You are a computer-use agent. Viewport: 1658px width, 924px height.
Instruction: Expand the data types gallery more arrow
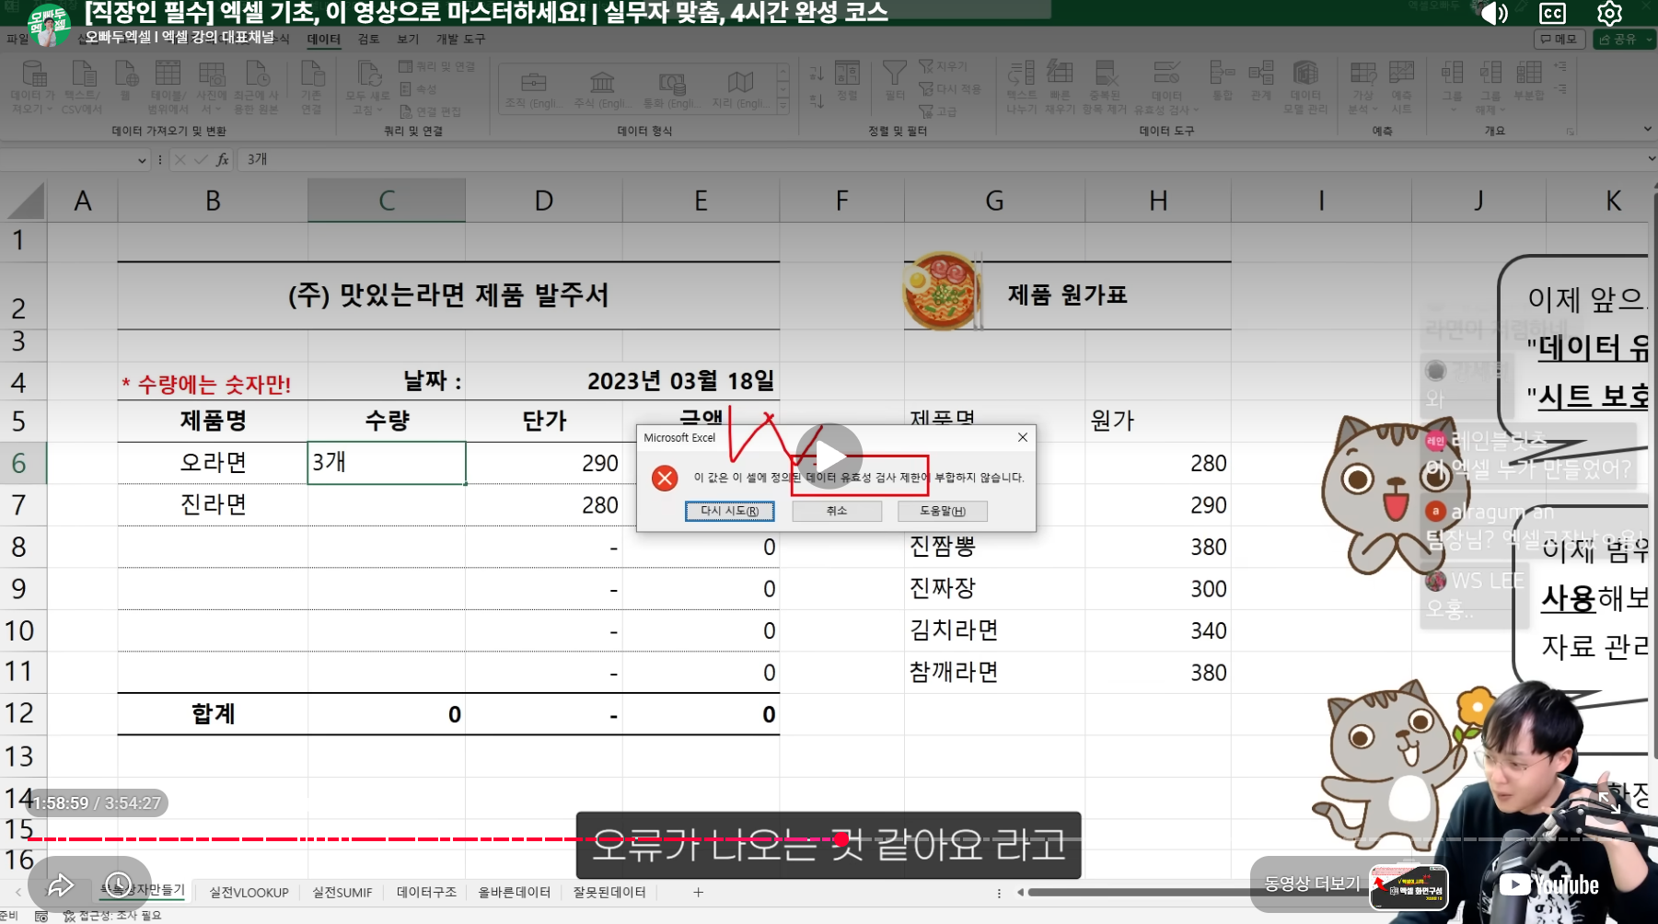click(x=783, y=107)
